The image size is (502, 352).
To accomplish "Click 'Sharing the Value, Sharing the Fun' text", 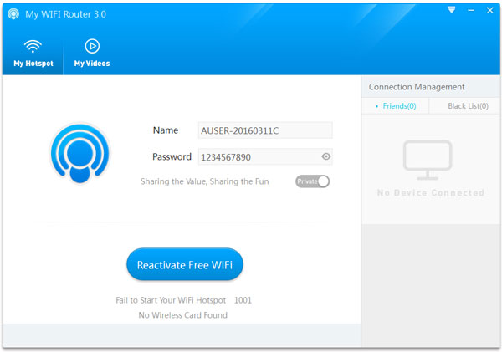I will coord(205,181).
